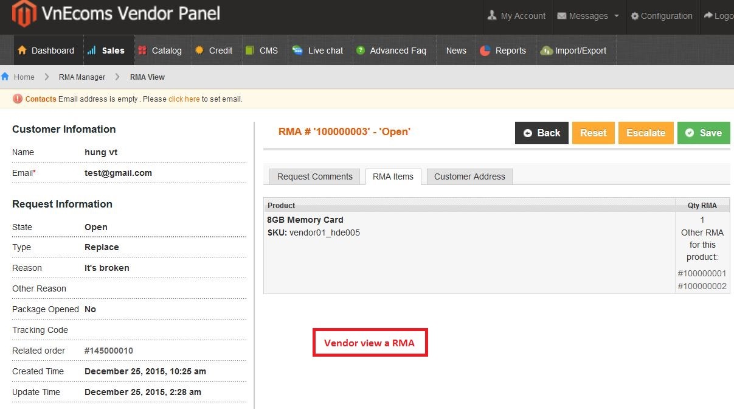
Task: Click the My Account person icon
Action: (x=492, y=16)
